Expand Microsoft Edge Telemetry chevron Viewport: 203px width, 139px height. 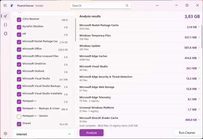click(199, 99)
